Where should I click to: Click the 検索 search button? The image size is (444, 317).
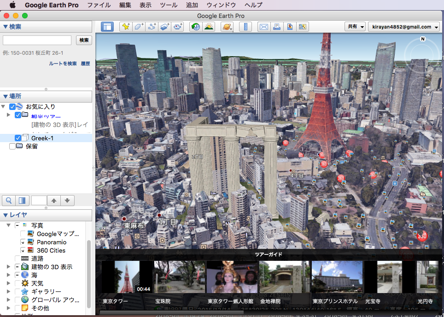[84, 40]
